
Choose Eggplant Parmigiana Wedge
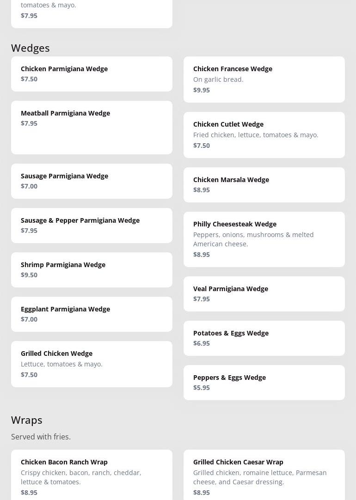(92, 314)
